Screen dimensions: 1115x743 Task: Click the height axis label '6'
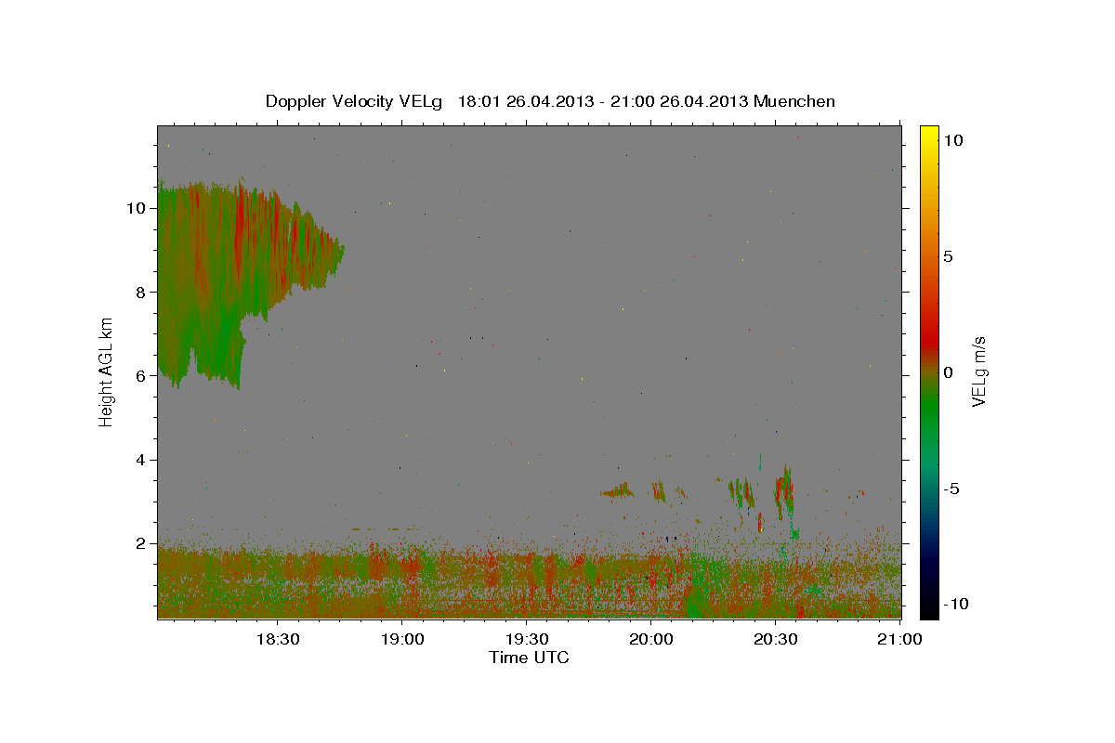(140, 375)
